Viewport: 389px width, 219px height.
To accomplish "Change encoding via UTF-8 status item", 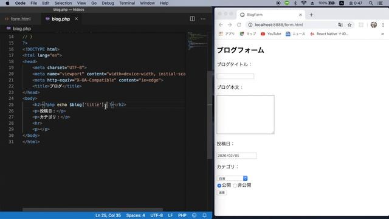I will coord(157,215).
